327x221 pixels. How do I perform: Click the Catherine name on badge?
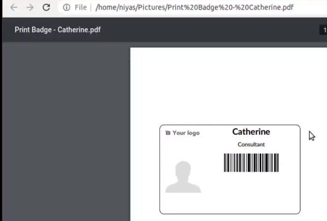(x=251, y=132)
